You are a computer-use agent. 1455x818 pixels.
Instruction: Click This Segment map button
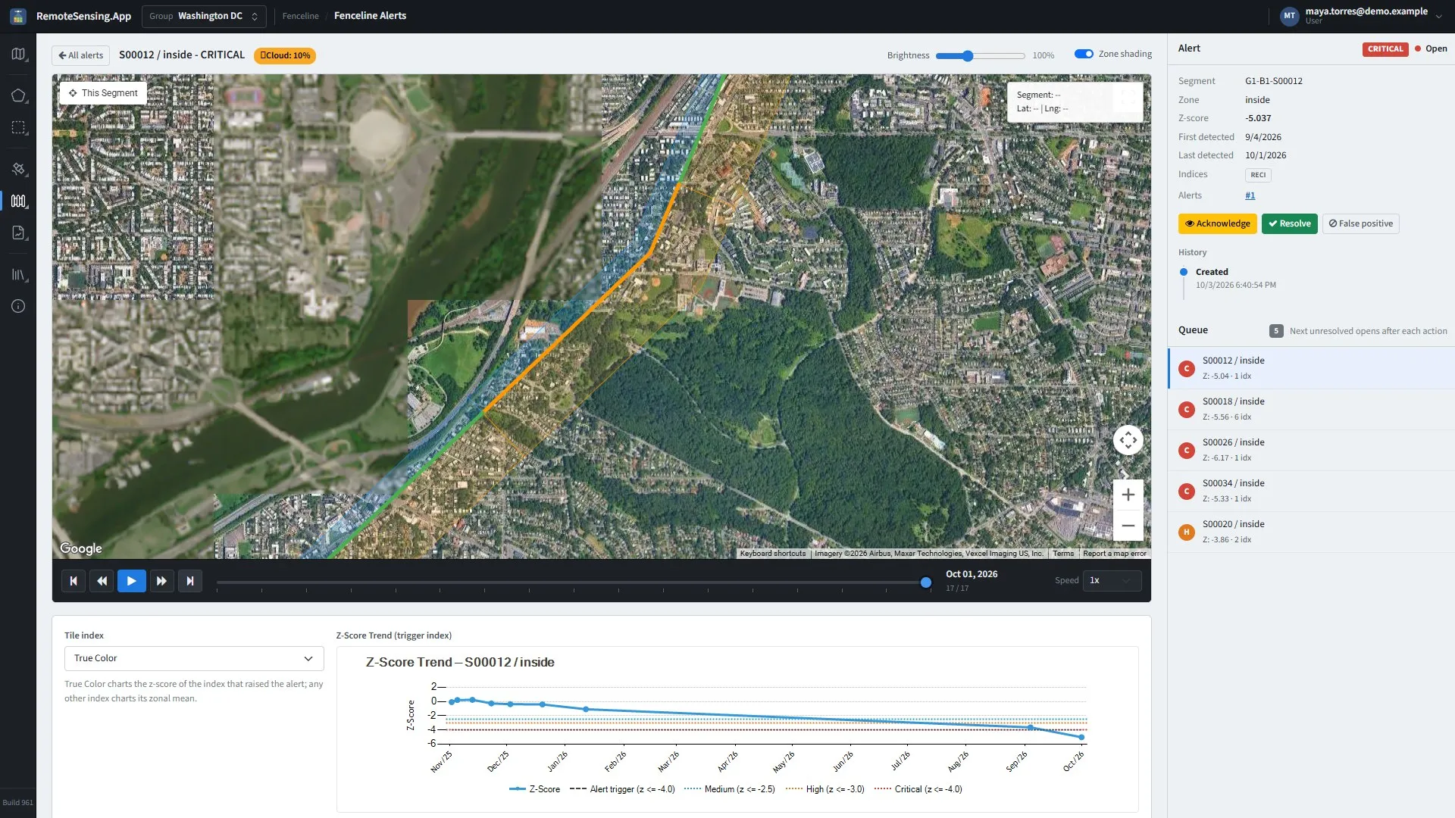[x=103, y=93]
